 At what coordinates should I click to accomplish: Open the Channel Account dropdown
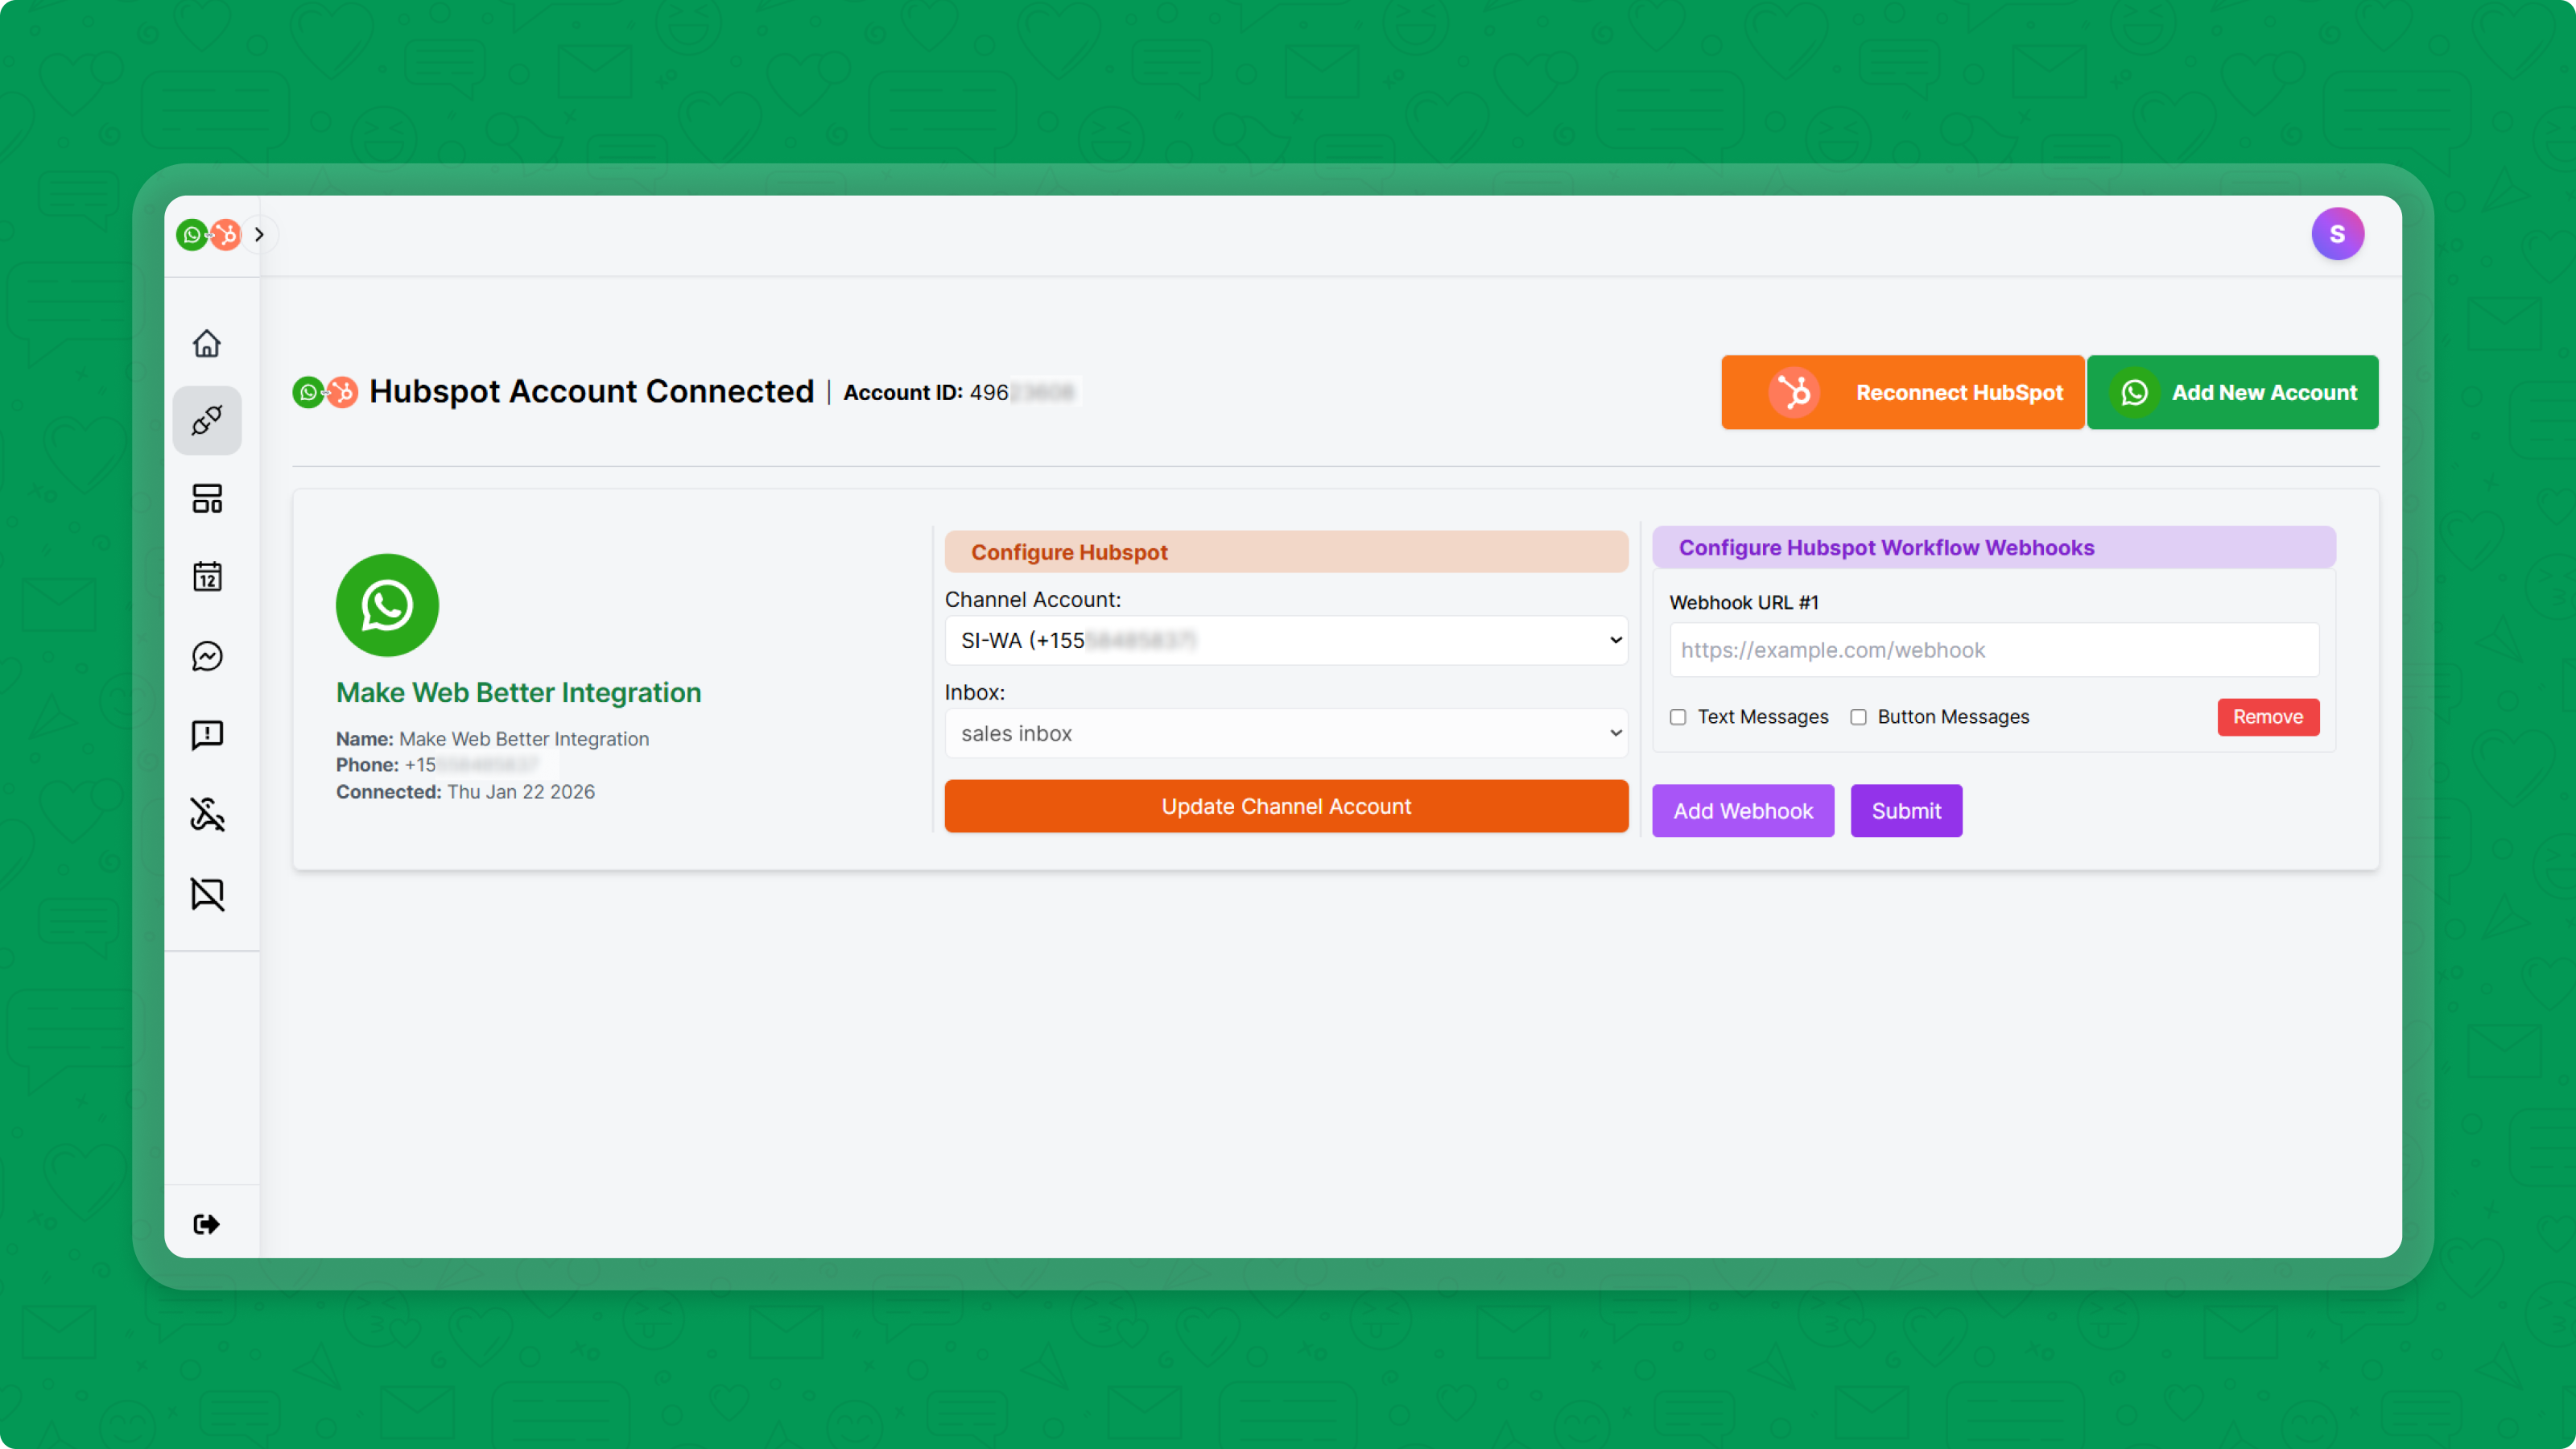point(1286,640)
